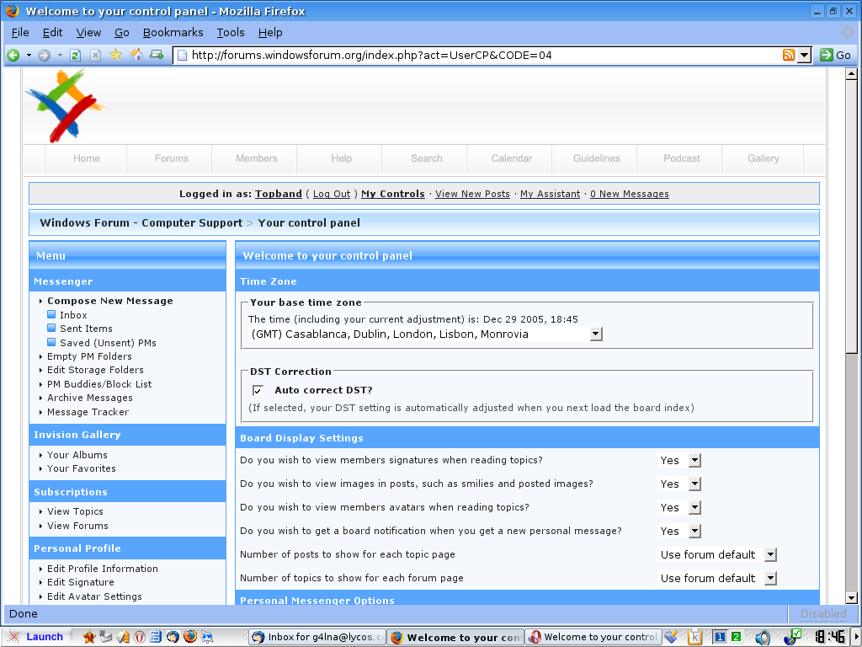Click View New Posts link

coord(473,194)
